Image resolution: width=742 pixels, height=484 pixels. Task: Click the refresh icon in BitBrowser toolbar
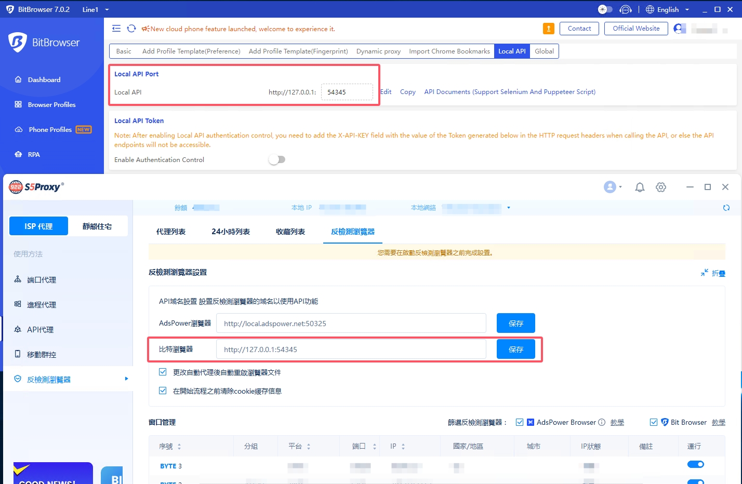point(131,29)
